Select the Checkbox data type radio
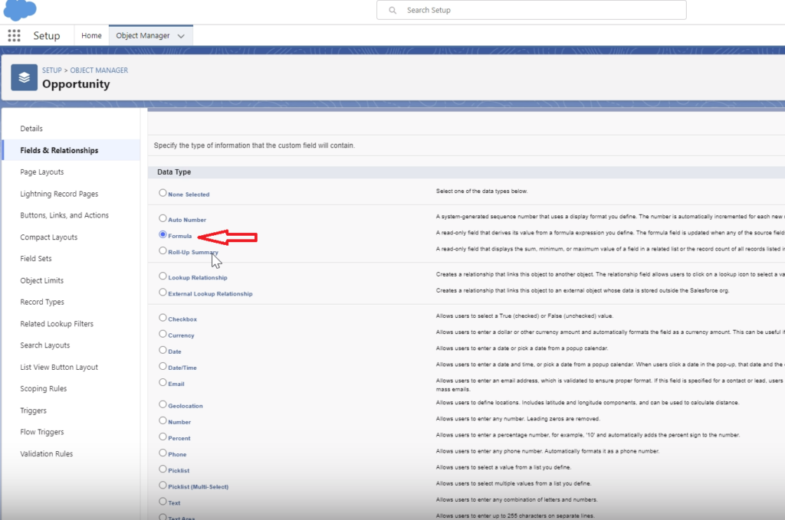785x520 pixels. tap(163, 318)
